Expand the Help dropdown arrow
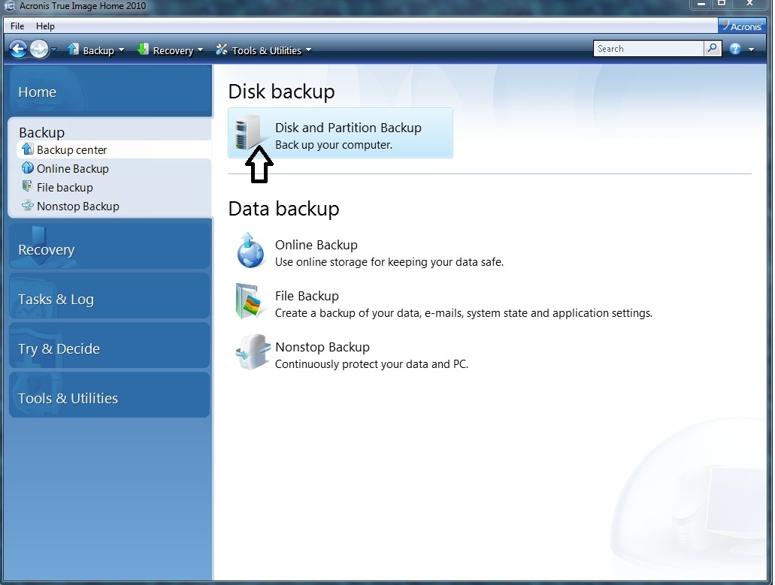 (751, 50)
